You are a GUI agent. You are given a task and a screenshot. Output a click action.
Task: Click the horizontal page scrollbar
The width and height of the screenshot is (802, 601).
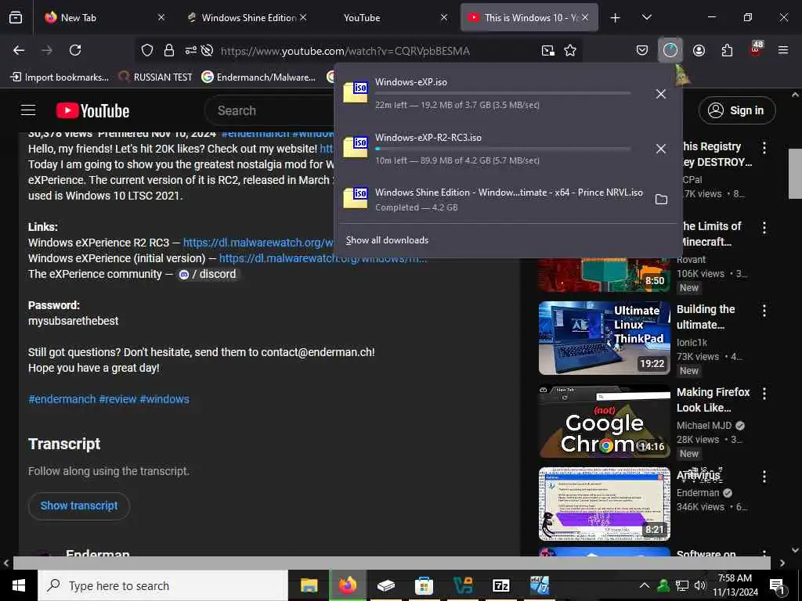point(392,563)
